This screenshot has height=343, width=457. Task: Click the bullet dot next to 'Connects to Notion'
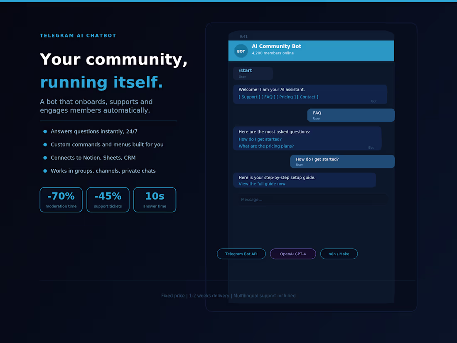point(44,158)
